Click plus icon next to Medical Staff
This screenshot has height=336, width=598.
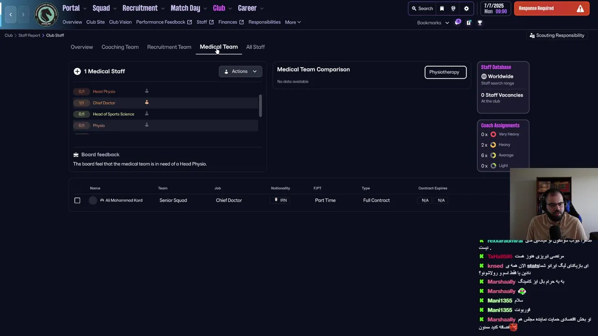pos(77,71)
